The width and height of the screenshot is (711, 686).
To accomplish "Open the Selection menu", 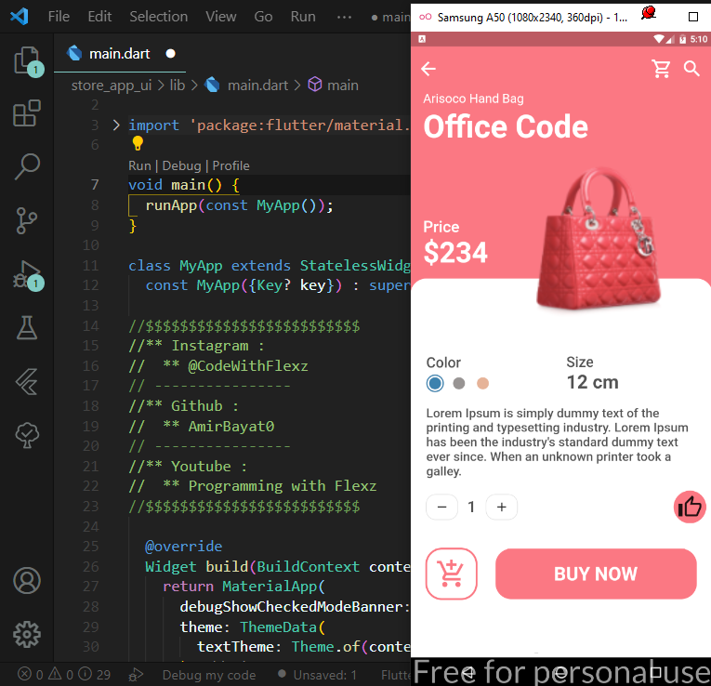I will tap(158, 17).
